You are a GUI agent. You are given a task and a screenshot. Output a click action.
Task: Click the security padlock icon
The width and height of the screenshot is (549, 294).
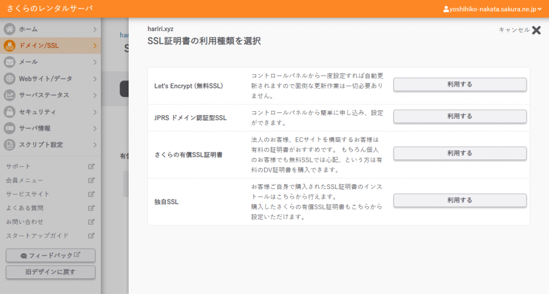(x=10, y=112)
